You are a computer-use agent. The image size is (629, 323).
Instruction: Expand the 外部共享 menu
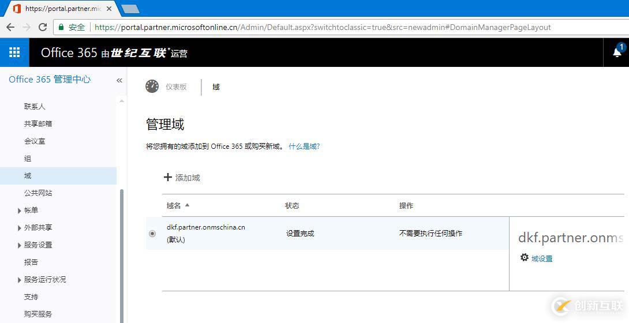[19, 228]
